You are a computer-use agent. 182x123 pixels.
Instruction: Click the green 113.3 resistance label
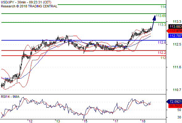coord(162,25)
